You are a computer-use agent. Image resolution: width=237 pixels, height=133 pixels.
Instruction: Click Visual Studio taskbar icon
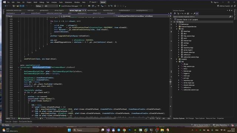[x=108, y=130]
